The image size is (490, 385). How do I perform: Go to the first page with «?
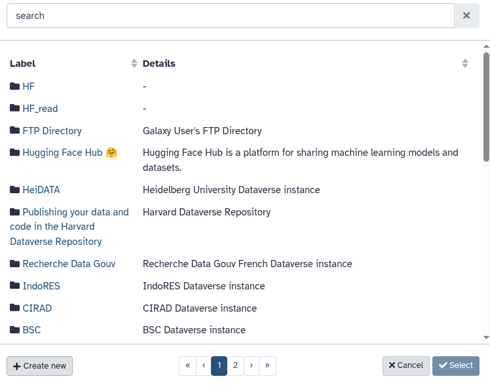[x=187, y=365]
